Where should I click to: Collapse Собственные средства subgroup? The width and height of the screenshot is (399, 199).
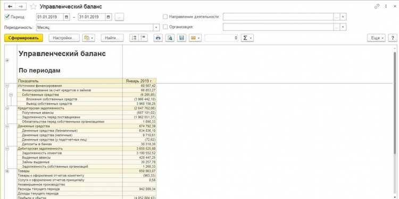coord(11,94)
